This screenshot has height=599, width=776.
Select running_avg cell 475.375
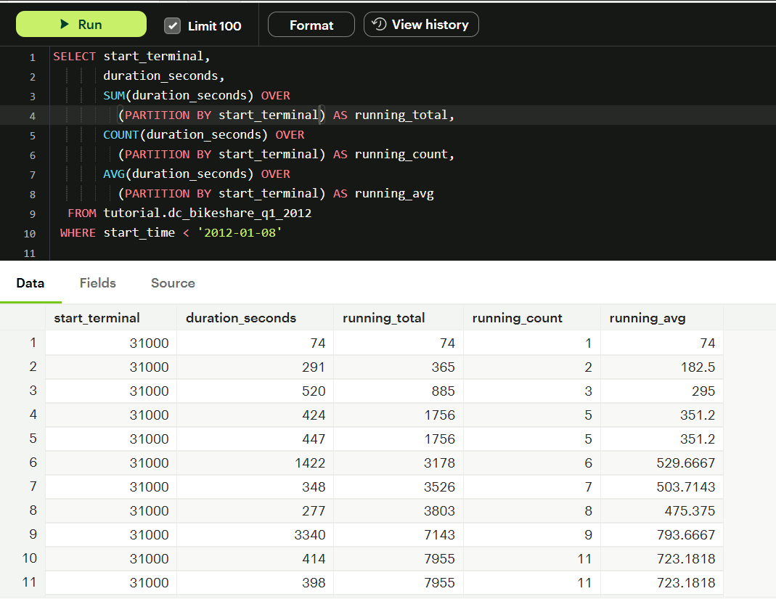pos(662,511)
